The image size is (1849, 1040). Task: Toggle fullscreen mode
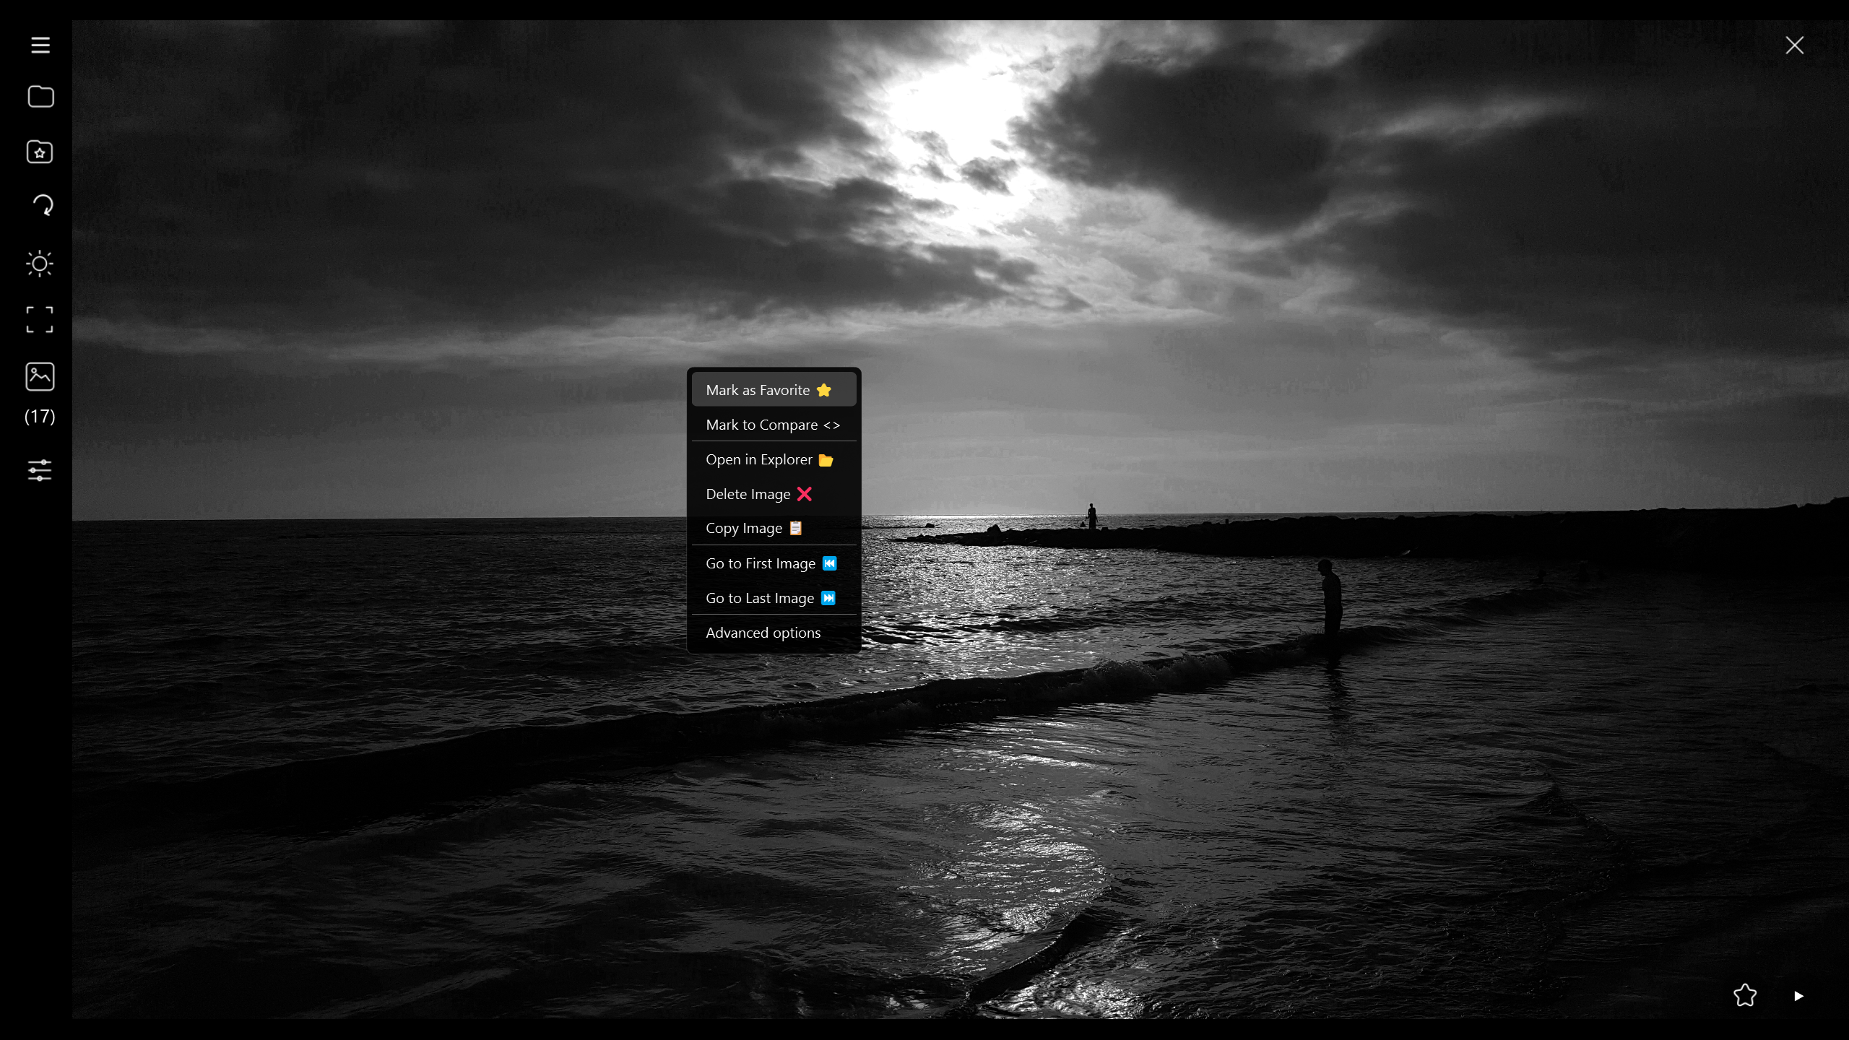[40, 320]
